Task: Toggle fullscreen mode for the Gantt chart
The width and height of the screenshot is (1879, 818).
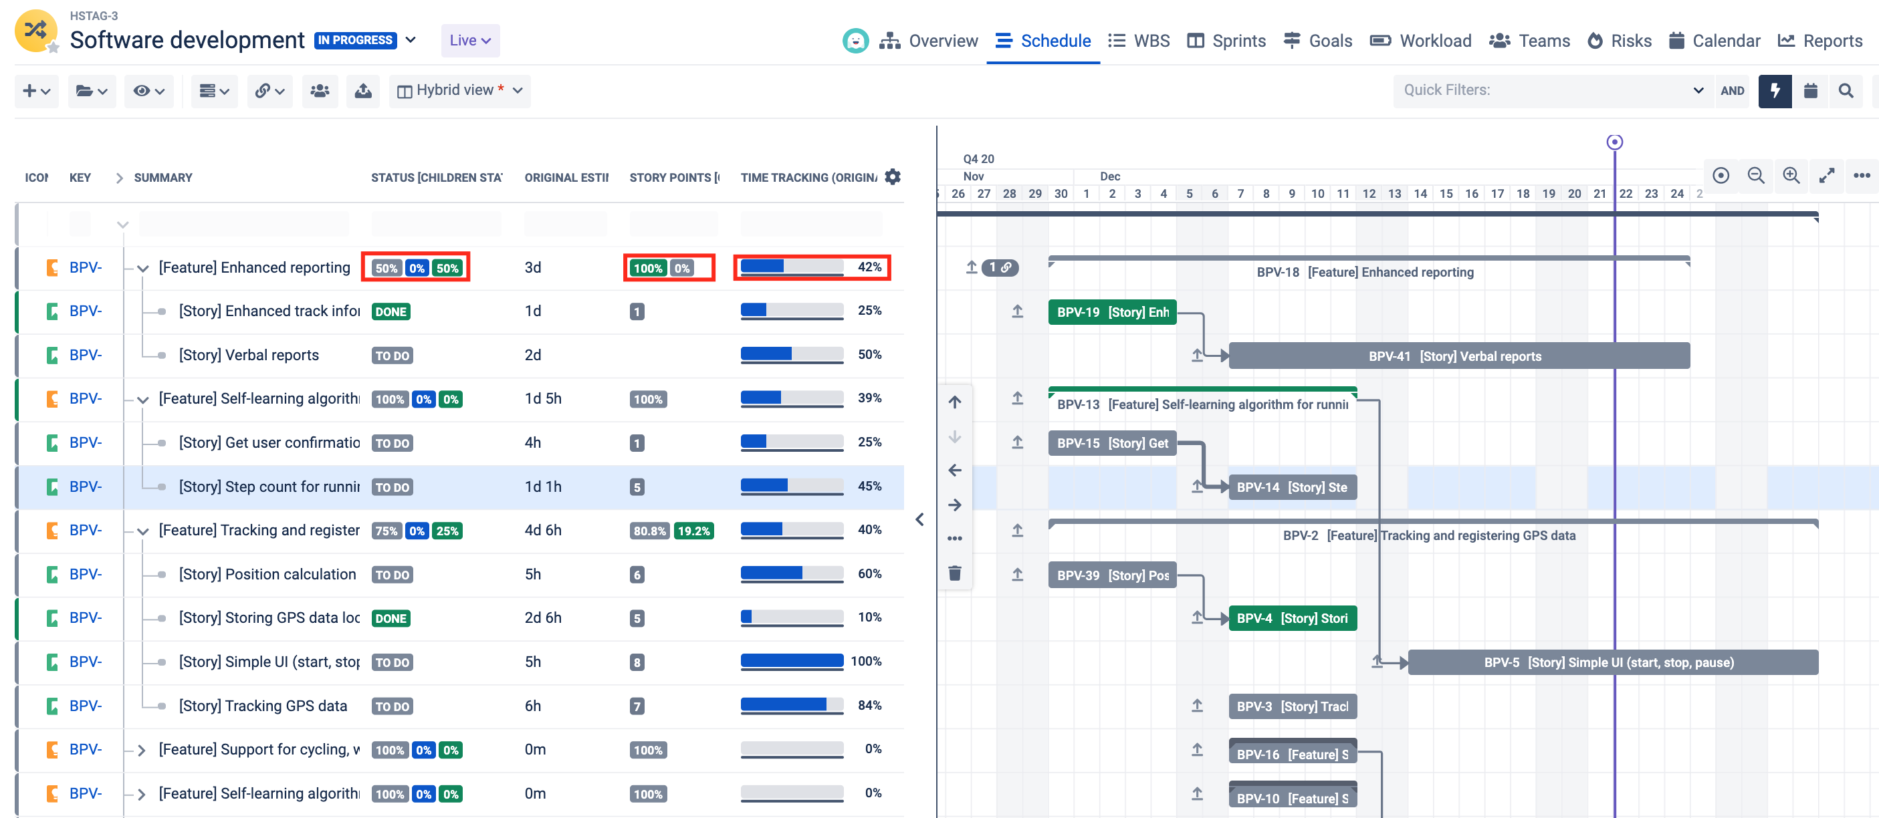Action: coord(1826,176)
